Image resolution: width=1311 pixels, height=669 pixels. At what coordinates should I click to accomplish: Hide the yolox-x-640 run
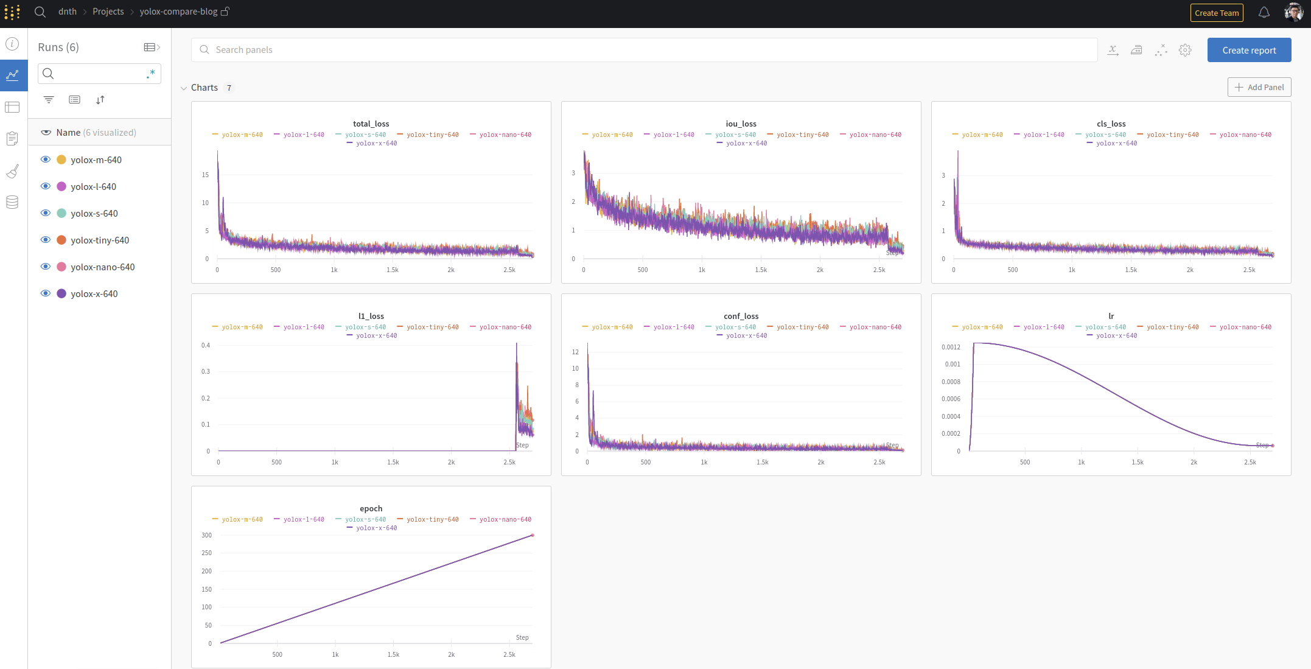[x=46, y=293]
